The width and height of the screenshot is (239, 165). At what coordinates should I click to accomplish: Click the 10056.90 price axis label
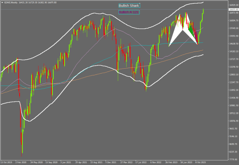point(234,121)
